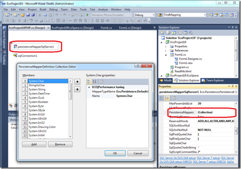
Task: Sort Properties panel alphabetically
Action: [166, 98]
